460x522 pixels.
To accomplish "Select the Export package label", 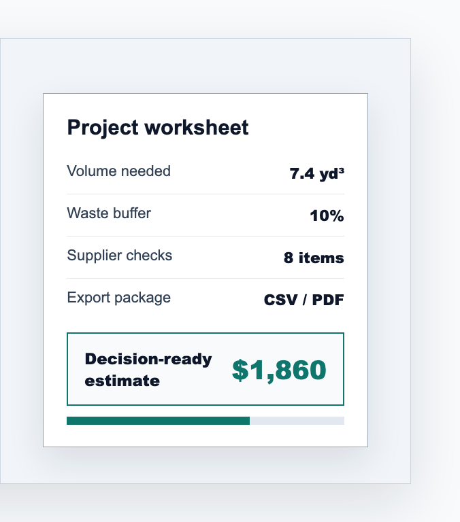I will (118, 298).
